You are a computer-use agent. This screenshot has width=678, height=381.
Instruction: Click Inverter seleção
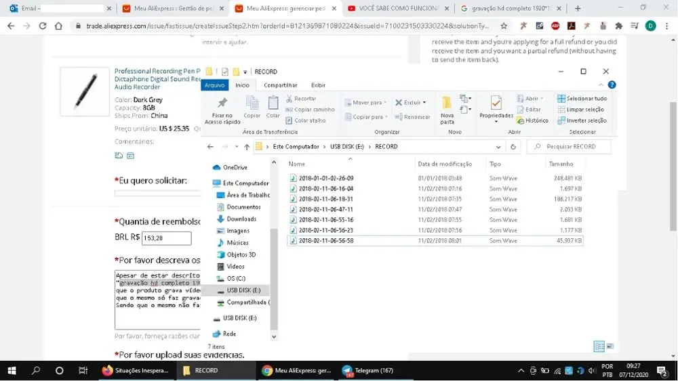pyautogui.click(x=582, y=120)
